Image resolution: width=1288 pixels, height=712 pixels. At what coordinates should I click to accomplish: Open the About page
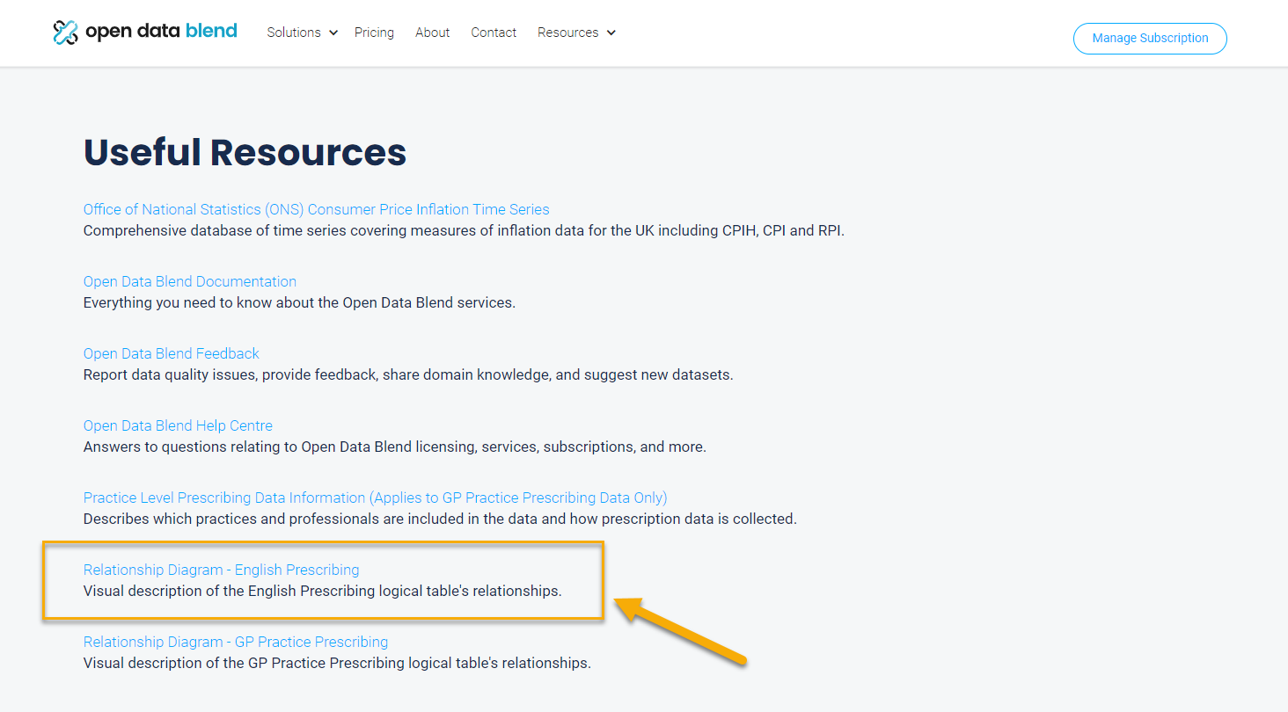tap(432, 33)
